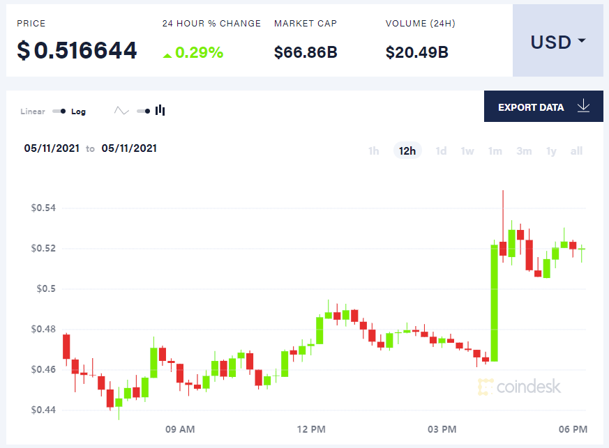Viewport: 609px width, 448px height.
Task: Click the Linear scale label
Action: coord(33,111)
